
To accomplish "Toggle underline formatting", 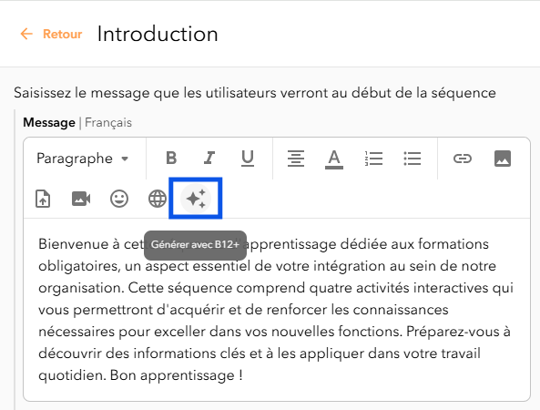I will [248, 159].
